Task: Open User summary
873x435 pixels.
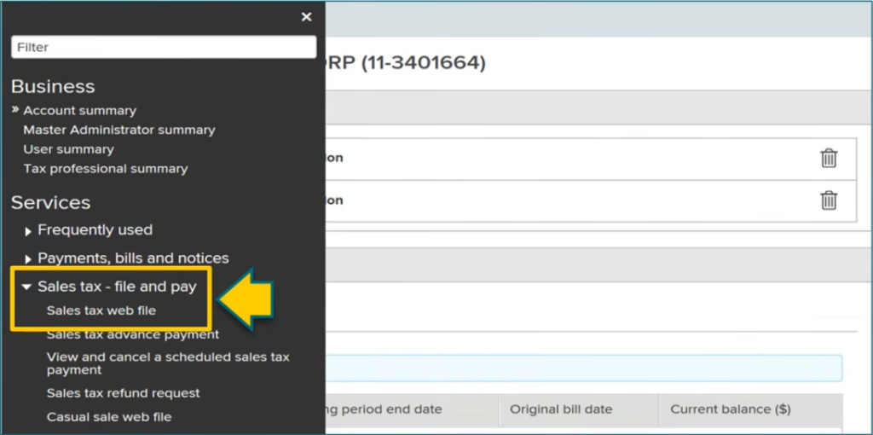Action: [68, 149]
